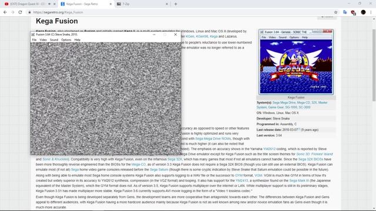Image resolution: width=376 pixels, height=211 pixels.
Task: Open the Google Translate extension icon
Action: click(345, 12)
